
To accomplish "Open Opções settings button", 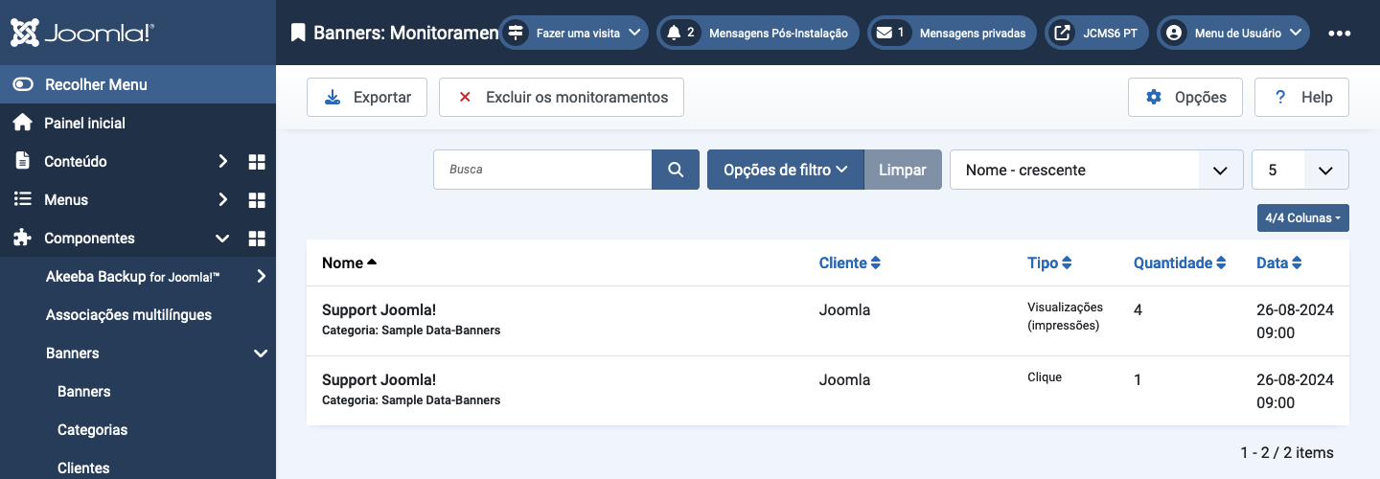I will pyautogui.click(x=1185, y=97).
